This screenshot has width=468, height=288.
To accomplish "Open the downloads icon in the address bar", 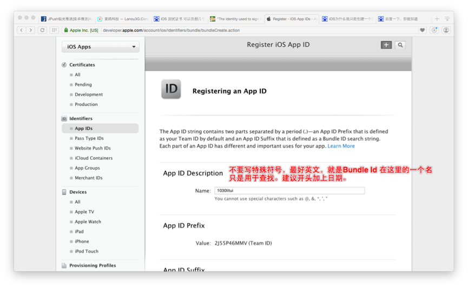I will [434, 30].
